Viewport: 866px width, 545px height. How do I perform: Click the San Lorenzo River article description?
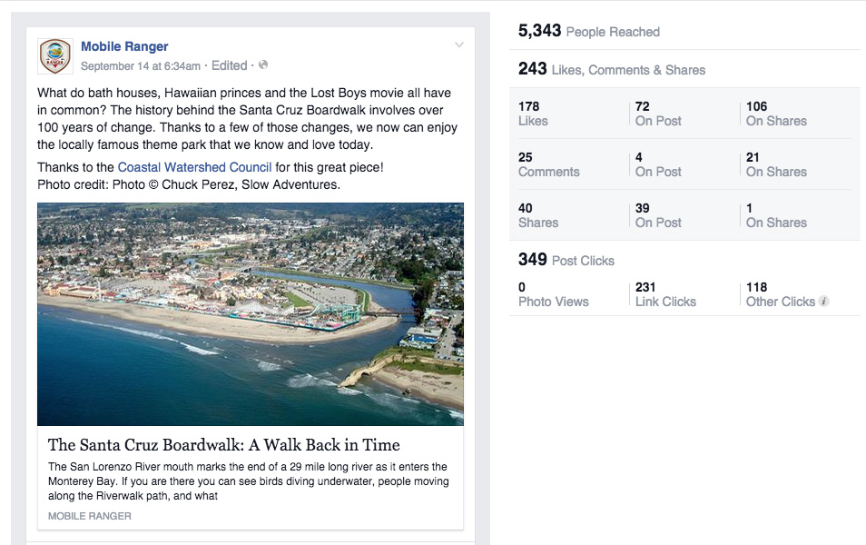[248, 481]
